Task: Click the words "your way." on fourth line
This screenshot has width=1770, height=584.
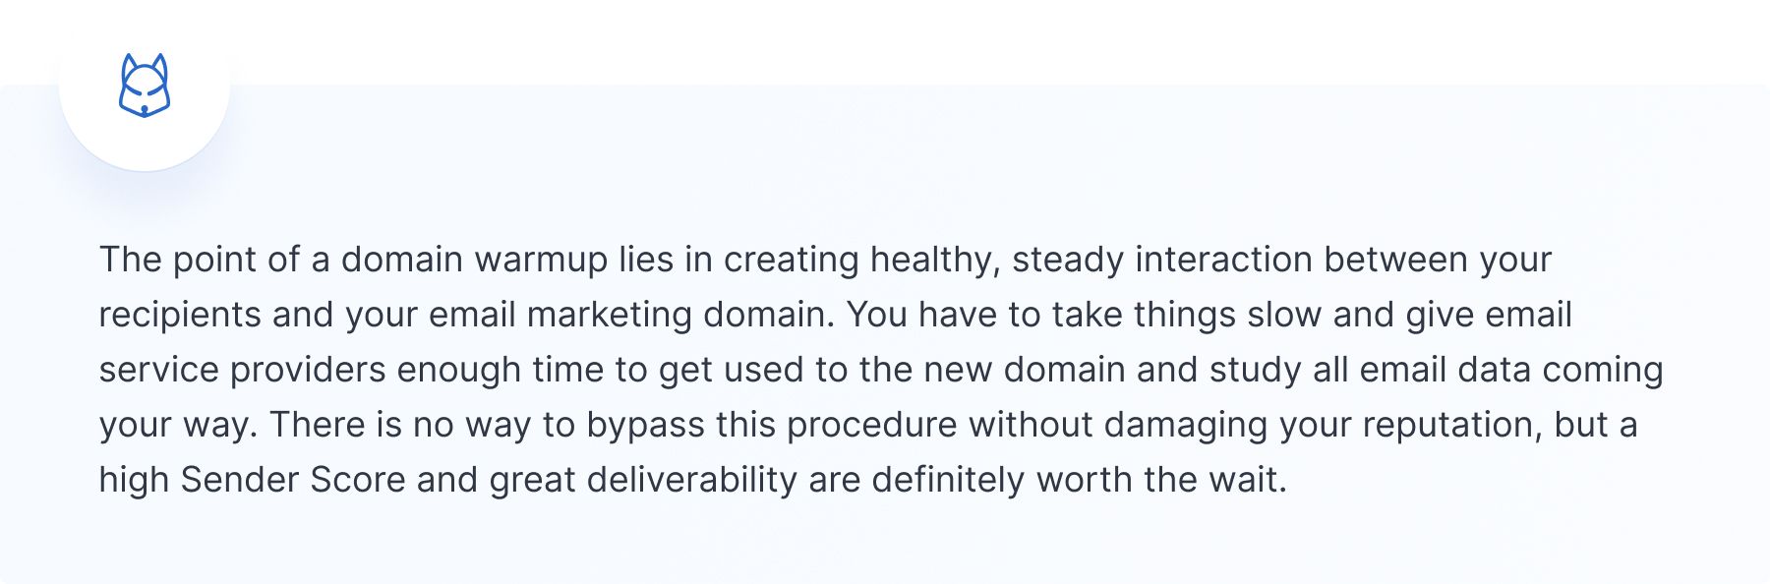Action: click(178, 425)
